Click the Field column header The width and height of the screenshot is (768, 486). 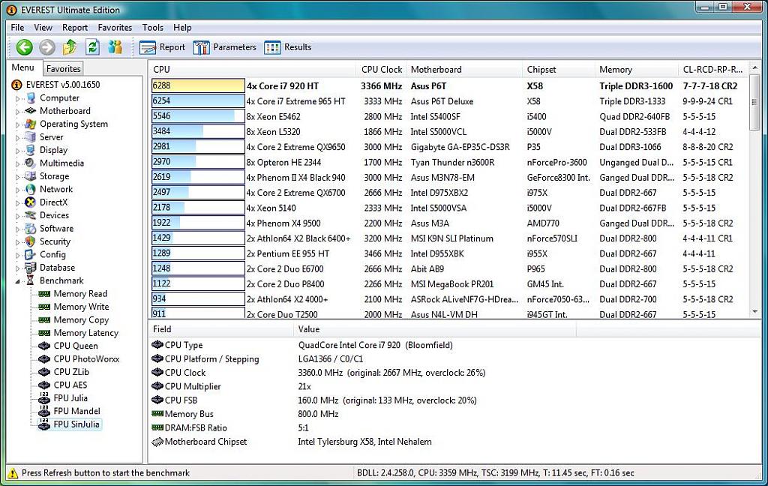220,329
